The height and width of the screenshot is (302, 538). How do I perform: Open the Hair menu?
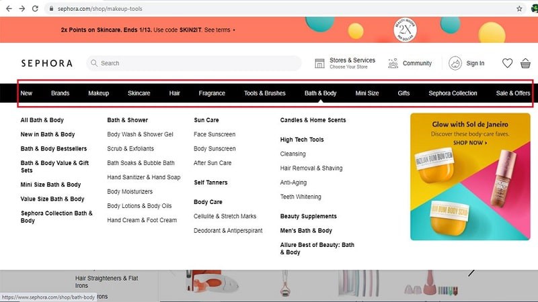click(174, 93)
